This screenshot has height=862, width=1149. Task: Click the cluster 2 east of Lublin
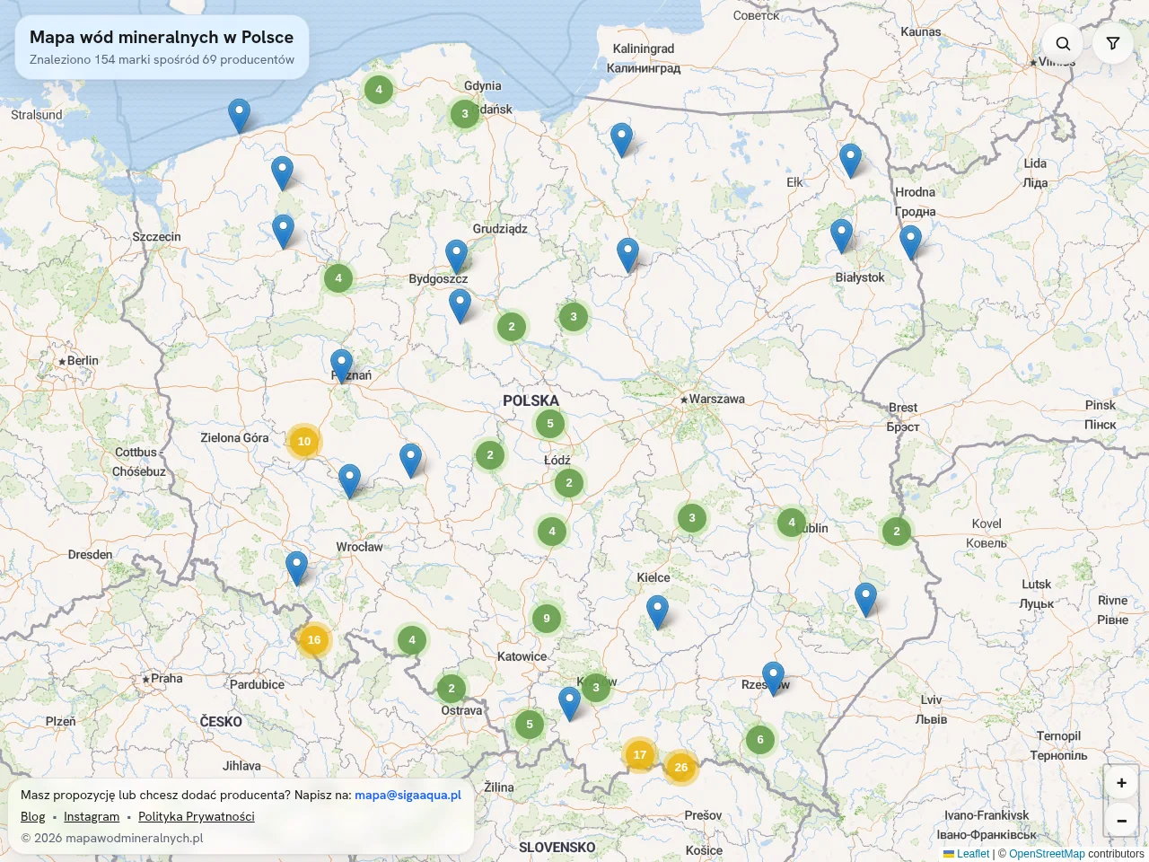[x=897, y=531]
